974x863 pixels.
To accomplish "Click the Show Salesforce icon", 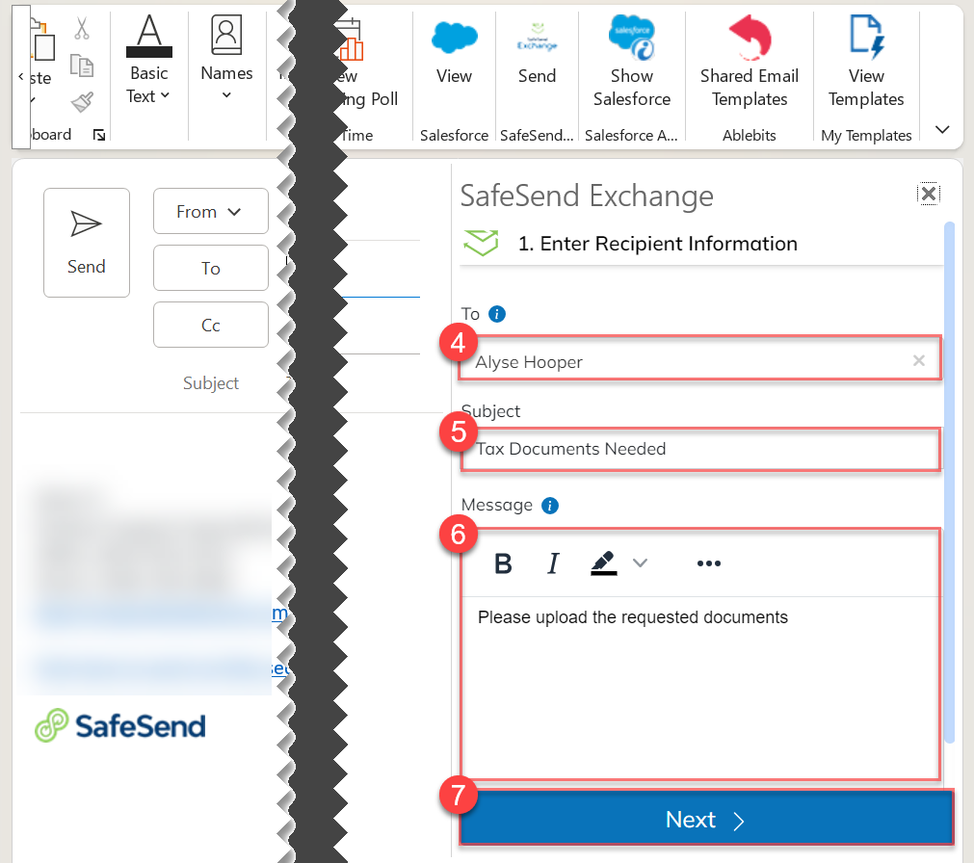I will click(632, 38).
